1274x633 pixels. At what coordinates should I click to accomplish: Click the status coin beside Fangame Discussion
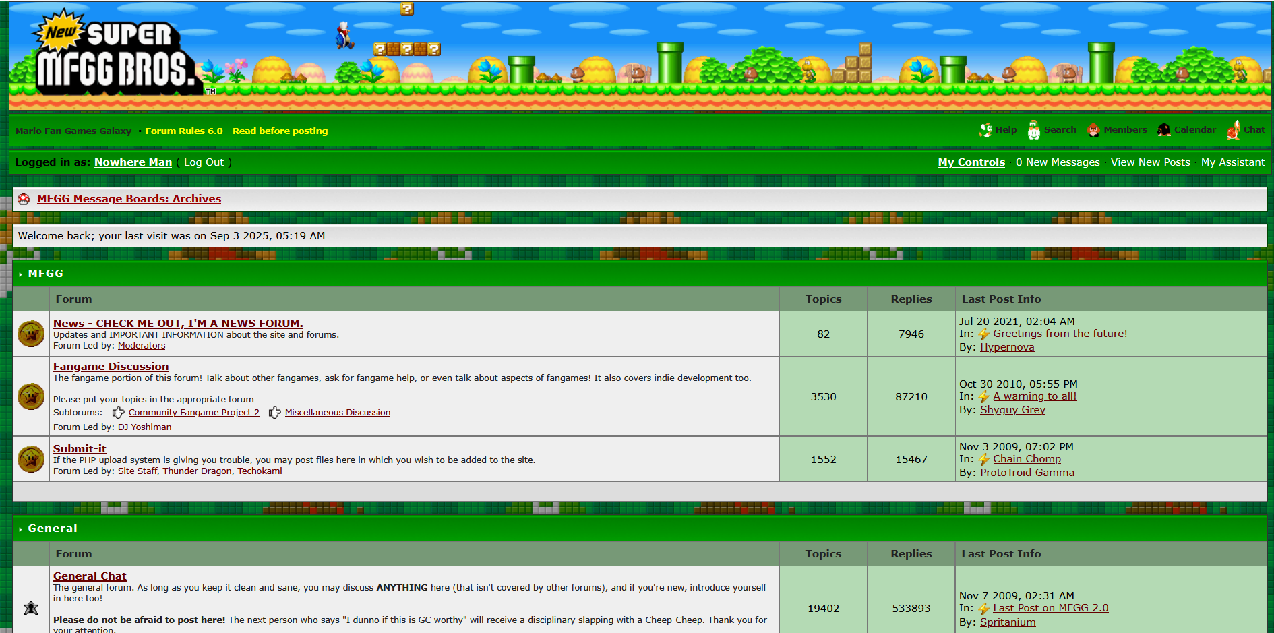pos(31,396)
